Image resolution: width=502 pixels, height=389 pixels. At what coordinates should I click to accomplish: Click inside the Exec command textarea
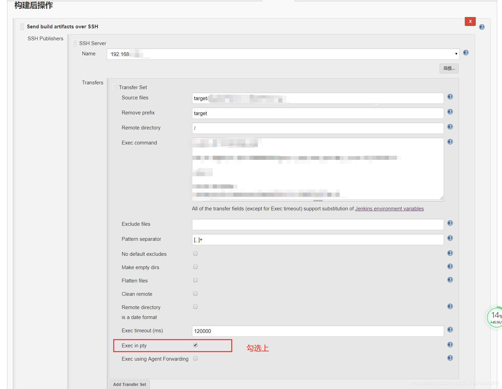tap(318, 169)
